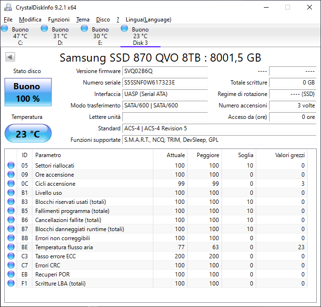Click the 23 °C temperature button
The height and width of the screenshot is (307, 321).
point(28,133)
